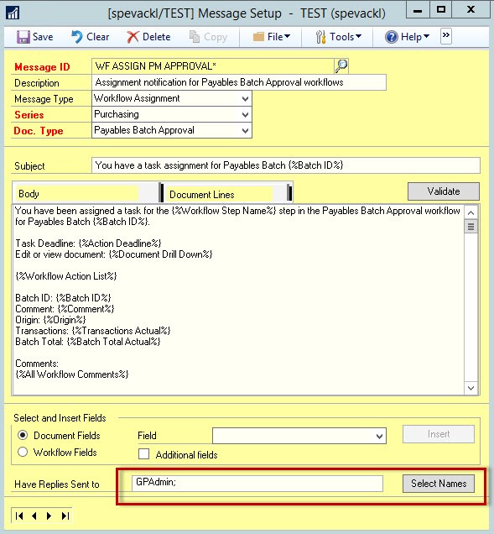Click the Insert button
This screenshot has height=534, width=494.
[439, 434]
